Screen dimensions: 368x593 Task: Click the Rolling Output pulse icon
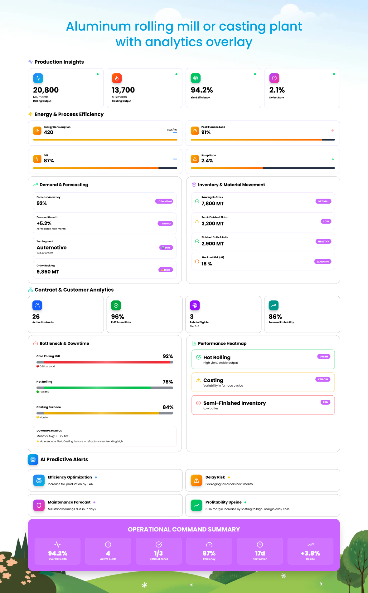pyautogui.click(x=38, y=78)
